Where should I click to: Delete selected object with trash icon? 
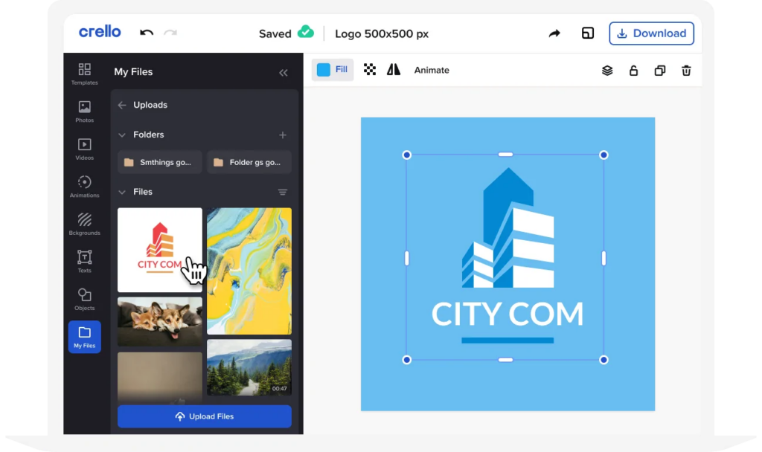click(x=686, y=71)
